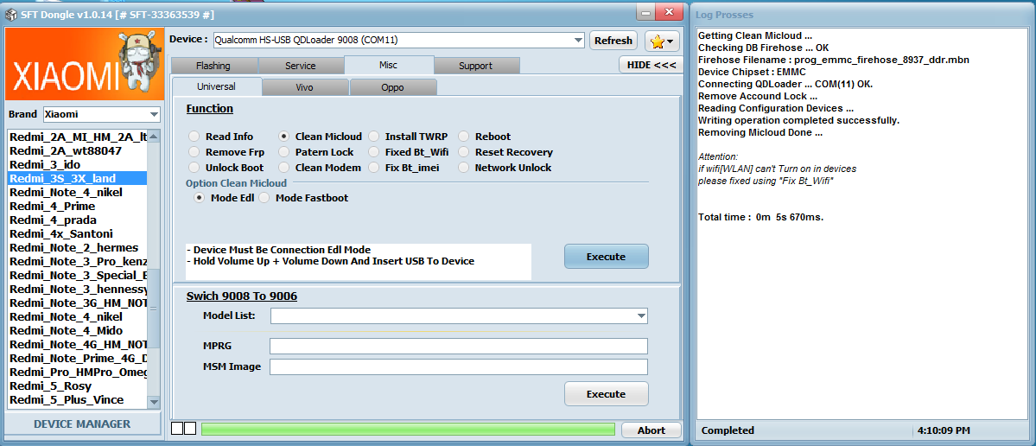Click the MSM Image input field
The width and height of the screenshot is (1036, 446).
pos(459,366)
